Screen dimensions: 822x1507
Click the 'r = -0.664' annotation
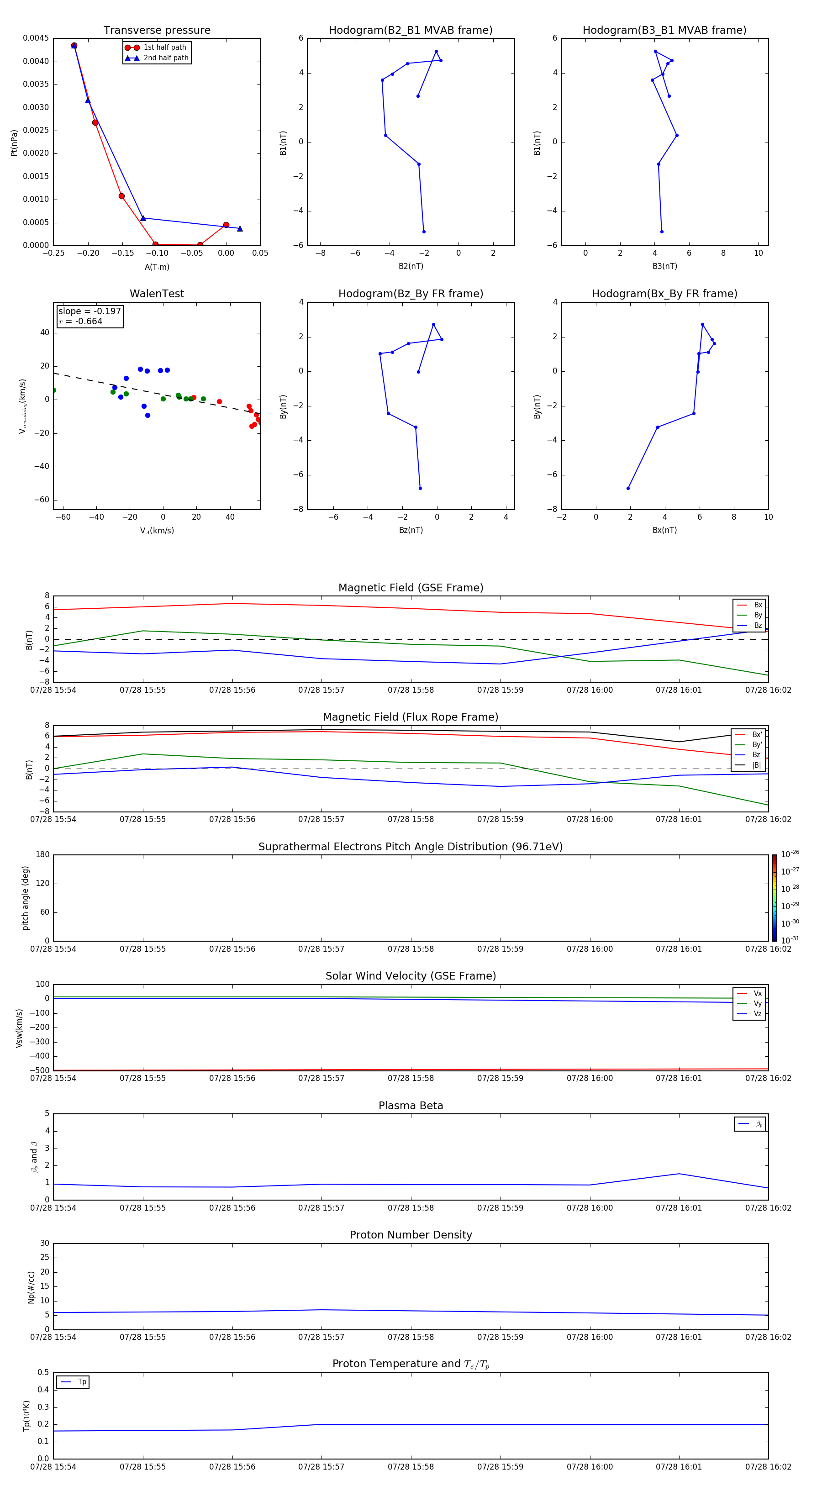pos(81,321)
